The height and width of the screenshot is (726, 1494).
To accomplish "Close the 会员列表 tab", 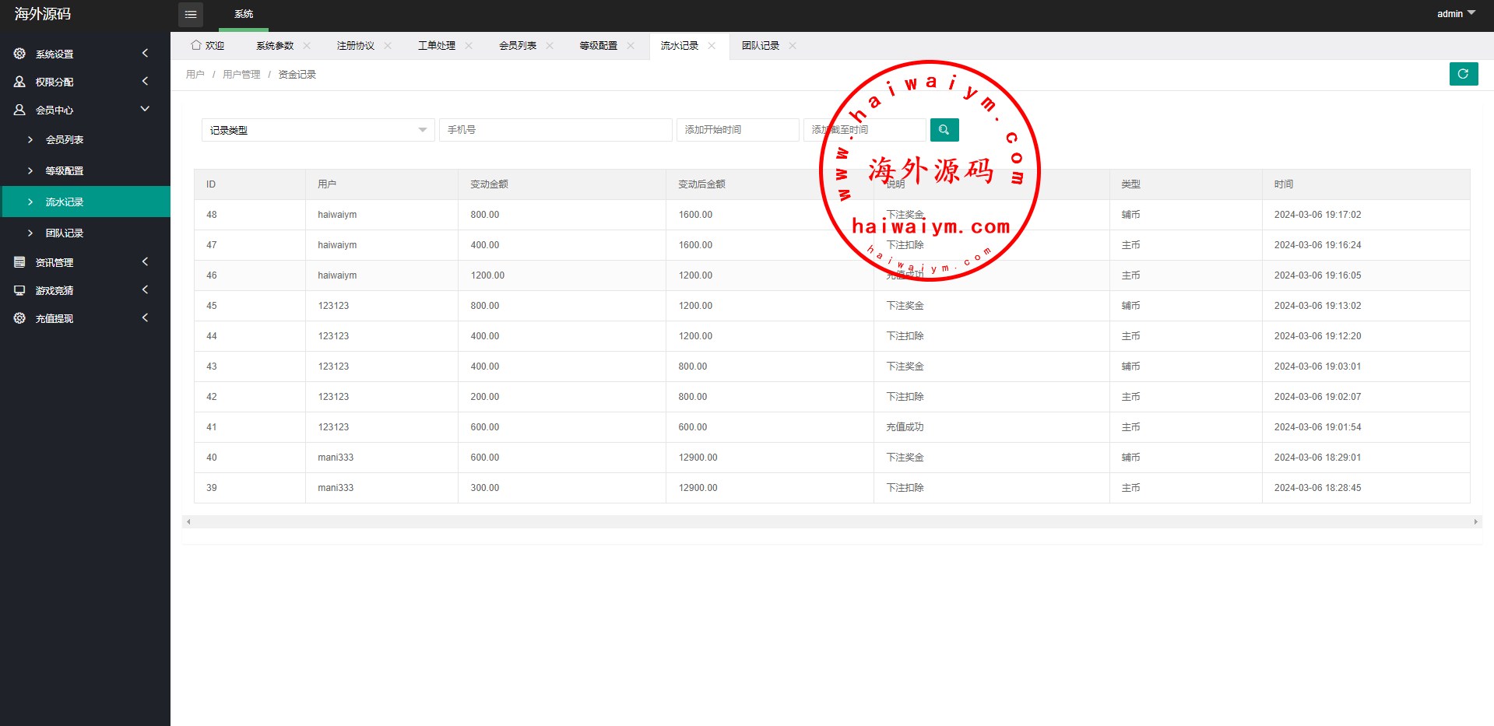I will click(x=550, y=46).
